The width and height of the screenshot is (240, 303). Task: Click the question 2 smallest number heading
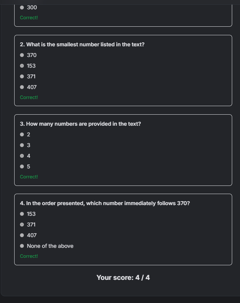[x=82, y=45]
